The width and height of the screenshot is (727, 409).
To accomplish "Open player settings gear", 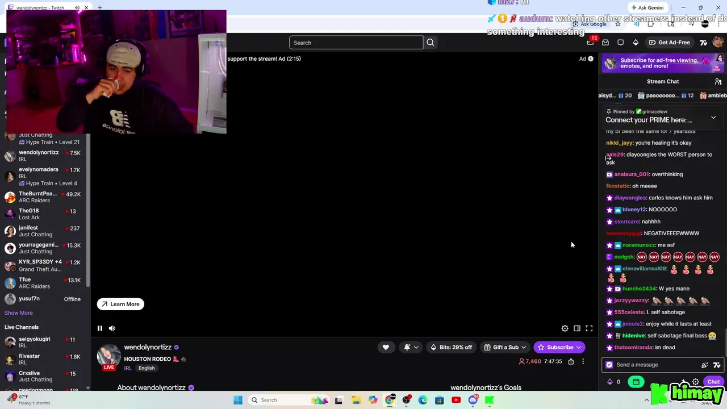I will point(565,328).
